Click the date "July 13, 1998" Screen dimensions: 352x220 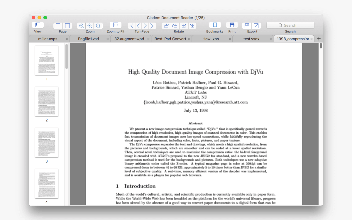click(196, 111)
